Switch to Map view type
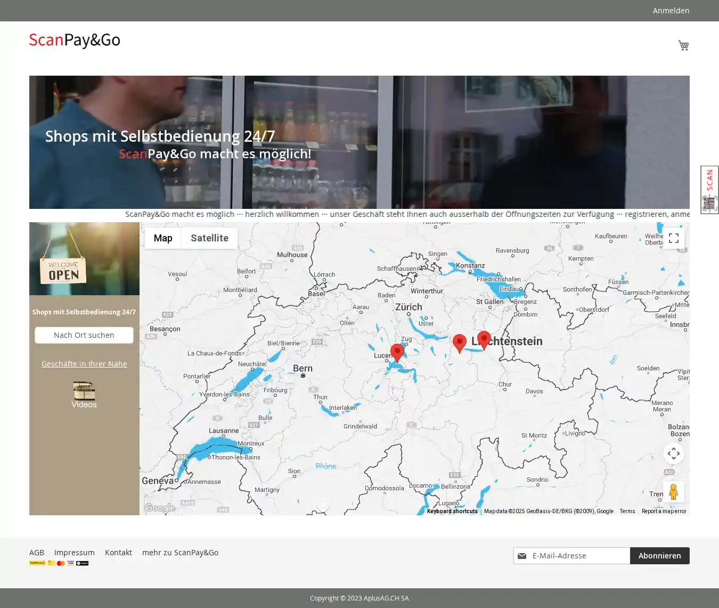 pyautogui.click(x=163, y=238)
